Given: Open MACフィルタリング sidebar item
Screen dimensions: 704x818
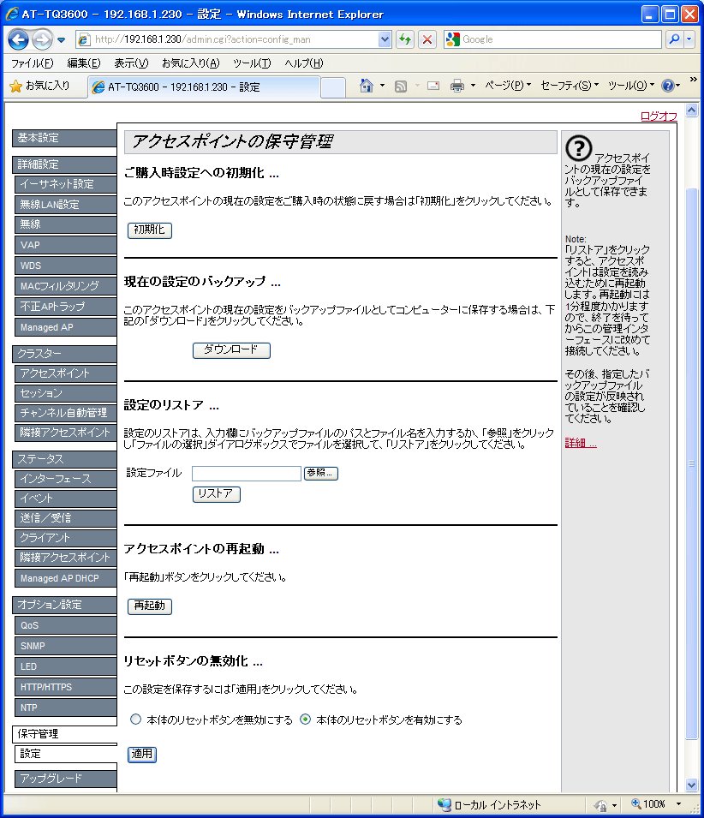Looking at the screenshot, I should pos(65,286).
